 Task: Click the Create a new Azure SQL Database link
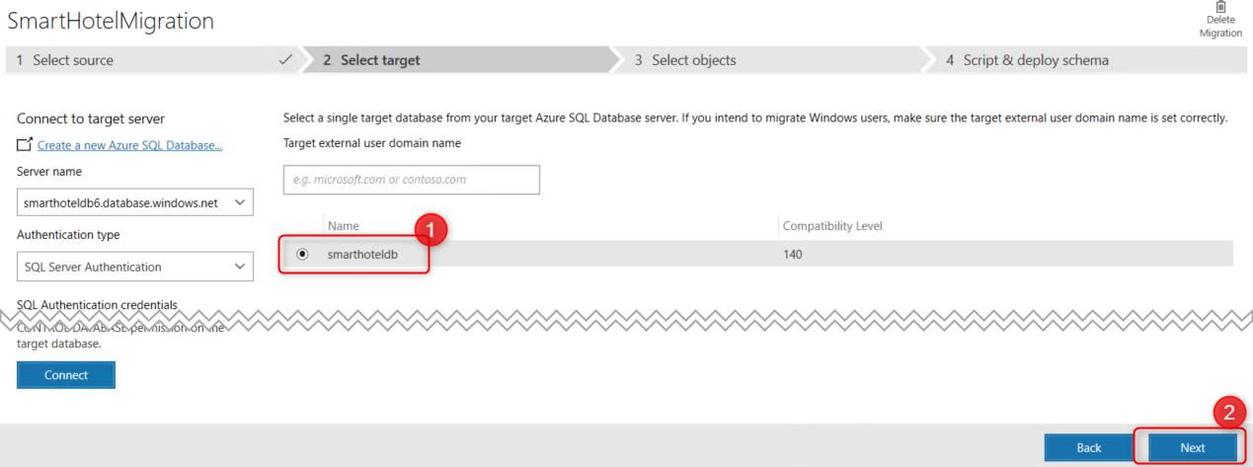tap(129, 145)
